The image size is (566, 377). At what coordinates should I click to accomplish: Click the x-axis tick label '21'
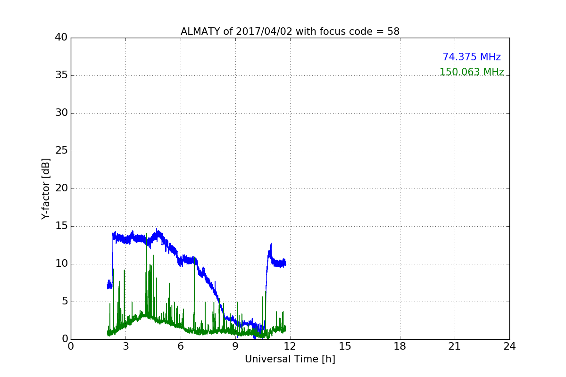(455, 346)
